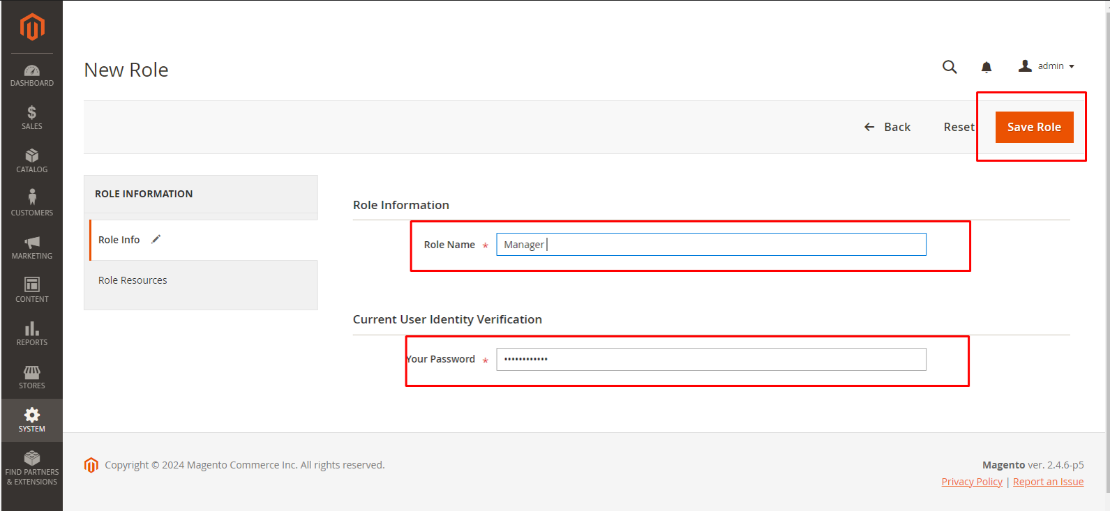Viewport: 1110px width, 511px height.
Task: Expand the admin account dropdown arrow
Action: [x=1072, y=67]
